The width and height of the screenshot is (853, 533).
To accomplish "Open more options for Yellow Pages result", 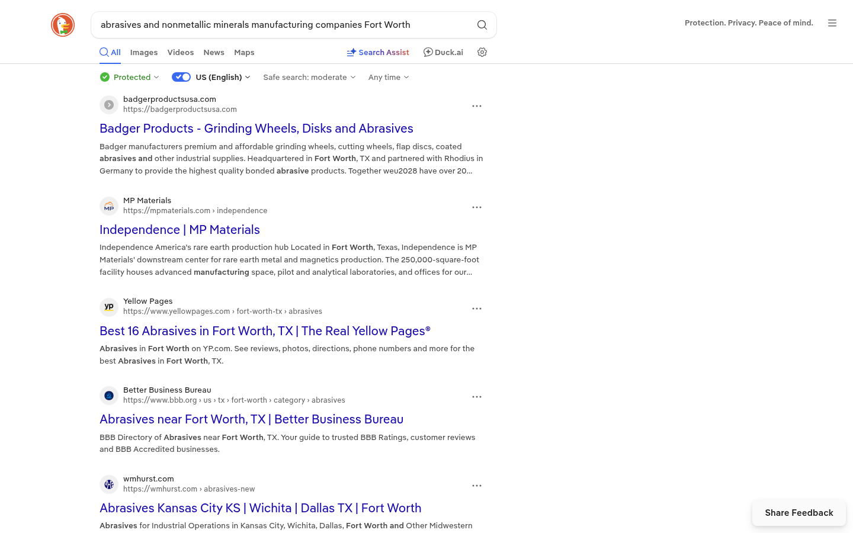I will 477,309.
